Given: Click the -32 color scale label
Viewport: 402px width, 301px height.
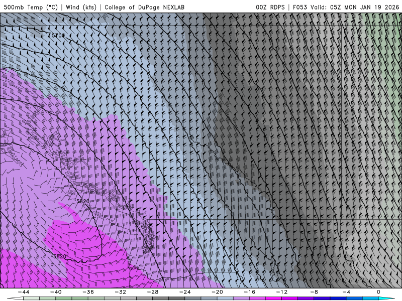Looking at the screenshot, I should 121,292.
